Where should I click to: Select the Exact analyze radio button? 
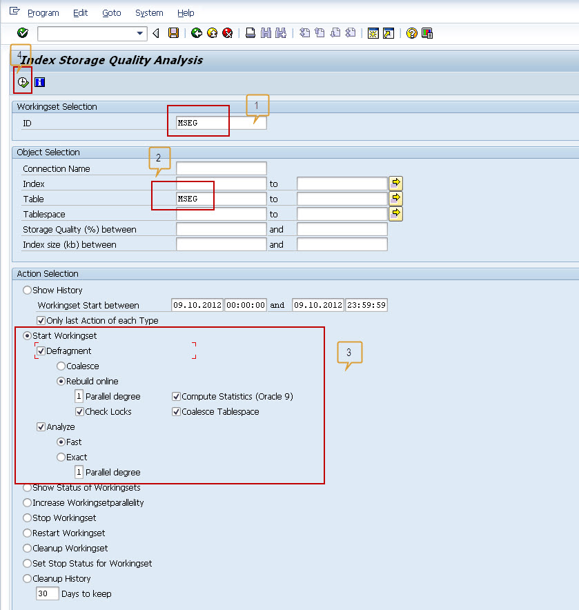[x=61, y=457]
